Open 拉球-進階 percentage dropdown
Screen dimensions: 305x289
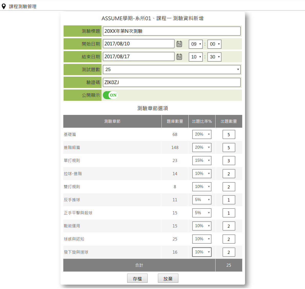[x=202, y=173]
